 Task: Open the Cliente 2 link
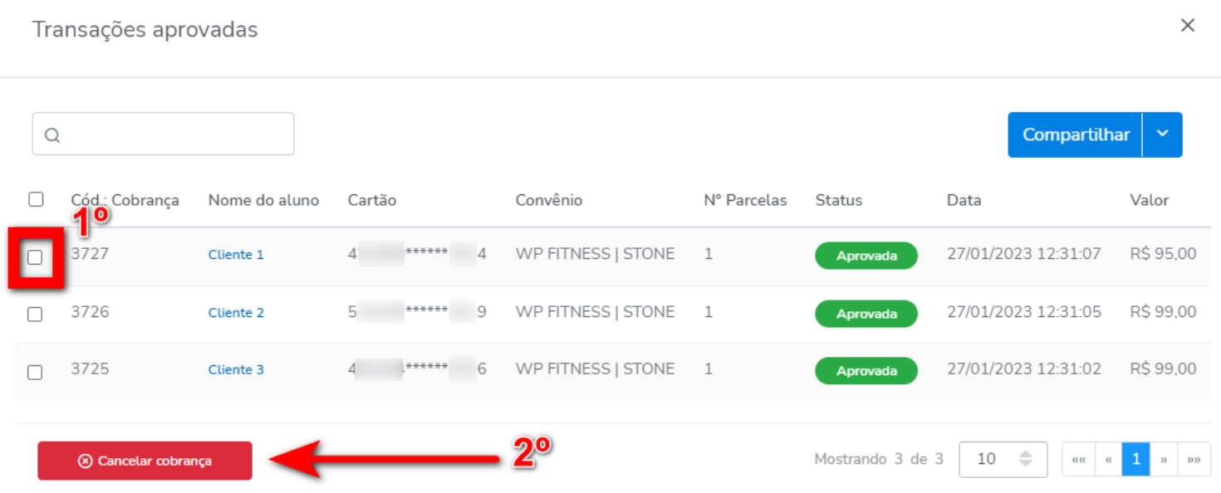point(236,313)
